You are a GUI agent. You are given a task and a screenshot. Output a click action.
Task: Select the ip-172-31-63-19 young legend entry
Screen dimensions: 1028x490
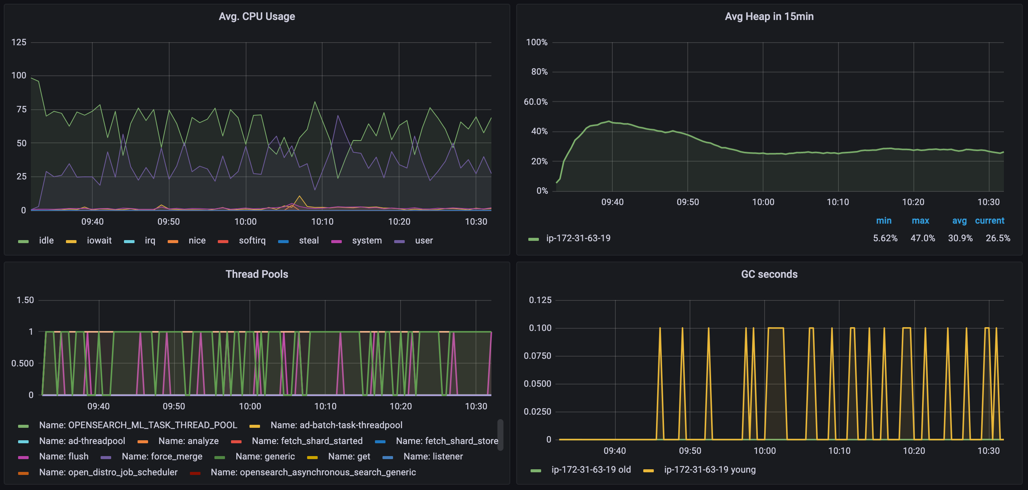[x=710, y=470]
